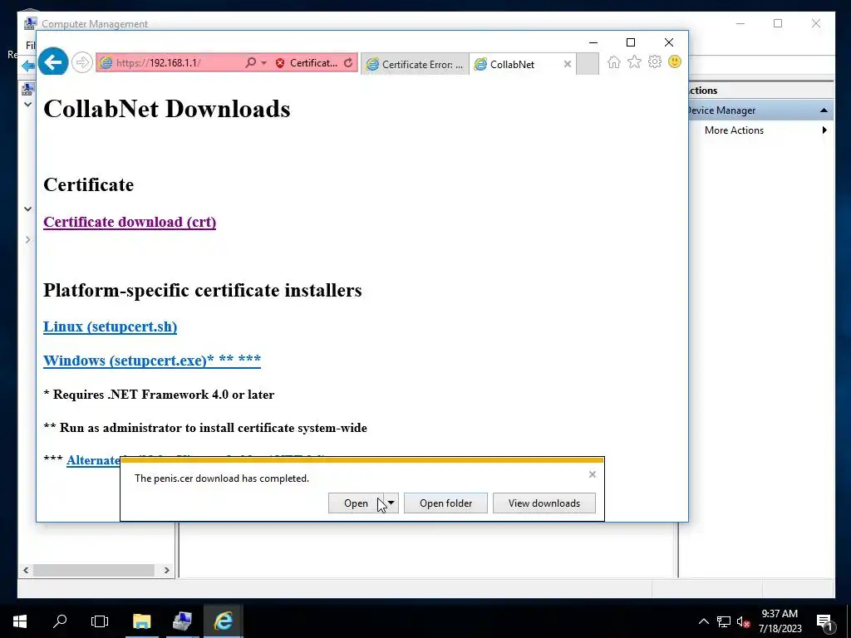
Task: Click the smiley feedback icon
Action: click(675, 61)
